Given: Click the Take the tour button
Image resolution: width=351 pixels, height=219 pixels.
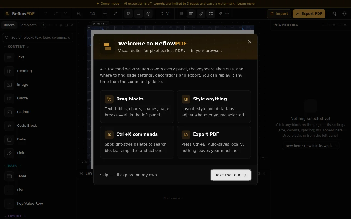Looking at the screenshot, I should [x=231, y=175].
